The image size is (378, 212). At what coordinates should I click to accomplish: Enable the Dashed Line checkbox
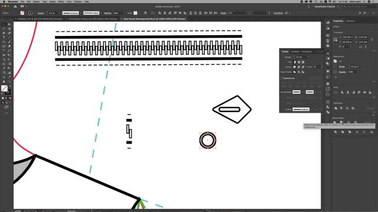point(282,78)
